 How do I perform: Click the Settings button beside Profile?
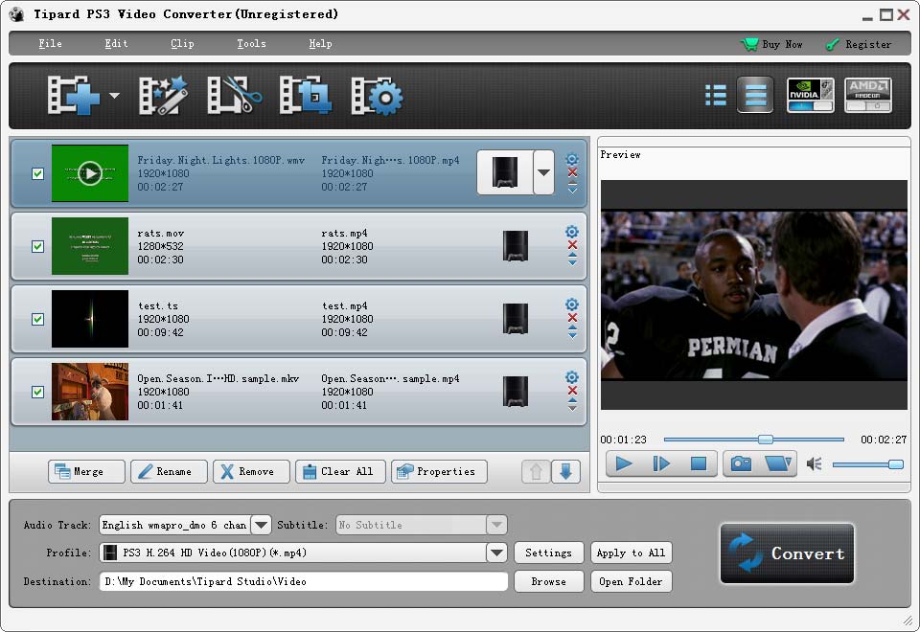tap(548, 553)
